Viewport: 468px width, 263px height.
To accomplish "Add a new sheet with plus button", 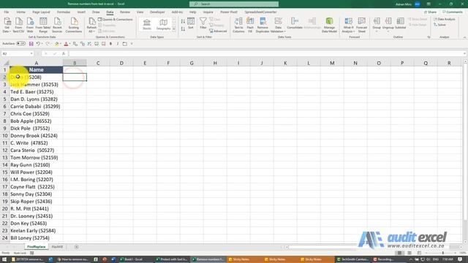I will pyautogui.click(x=76, y=247).
